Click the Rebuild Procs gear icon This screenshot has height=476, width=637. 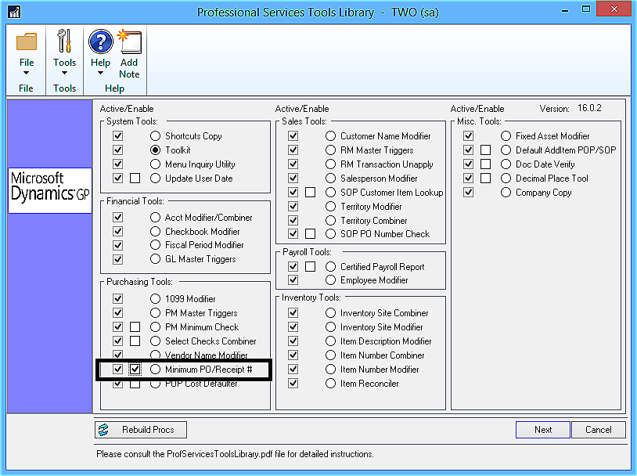tap(104, 429)
